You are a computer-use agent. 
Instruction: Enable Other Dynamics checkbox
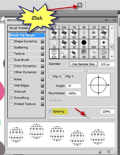point(11,72)
